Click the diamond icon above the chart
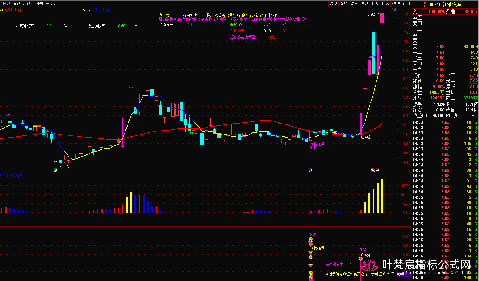Image resolution: width=479 pixels, height=281 pixels. pos(389,10)
